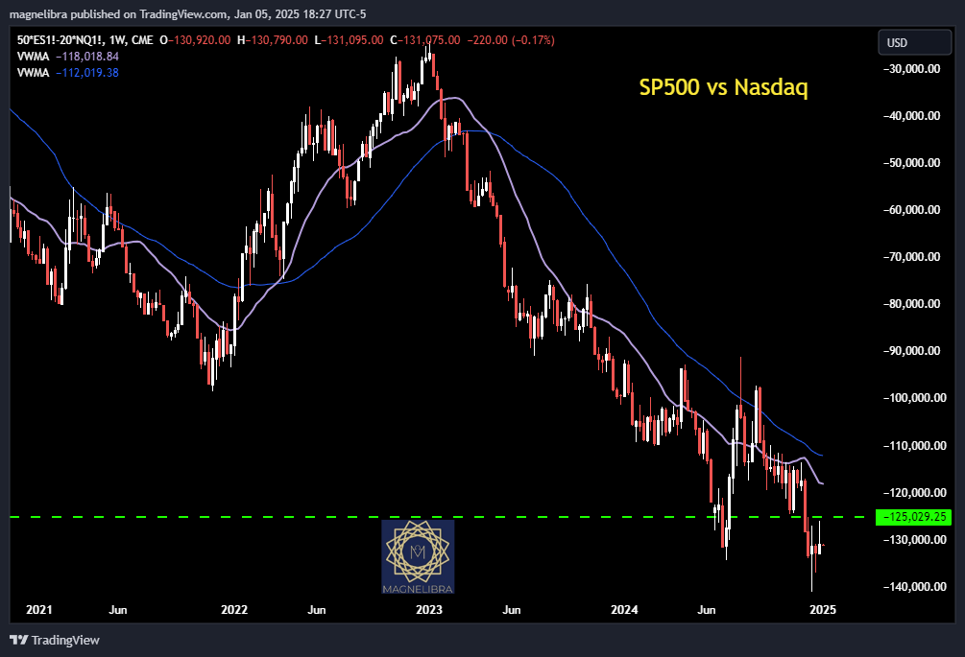965x657 pixels.
Task: Select the green -125,029.25 price label
Action: [x=913, y=517]
